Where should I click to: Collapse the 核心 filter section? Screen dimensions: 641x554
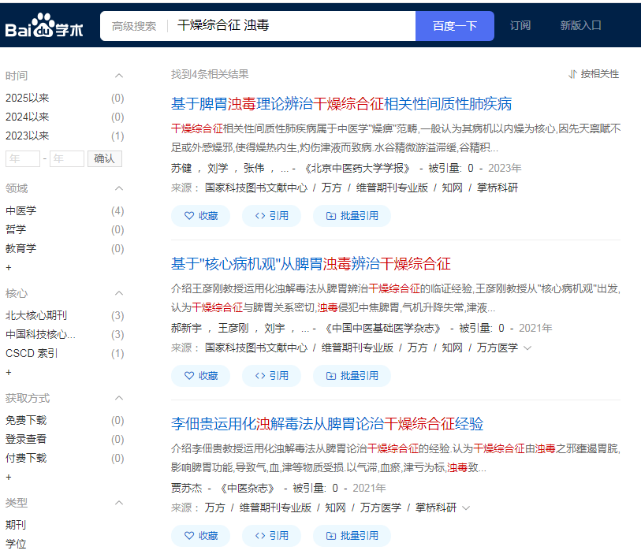click(119, 293)
